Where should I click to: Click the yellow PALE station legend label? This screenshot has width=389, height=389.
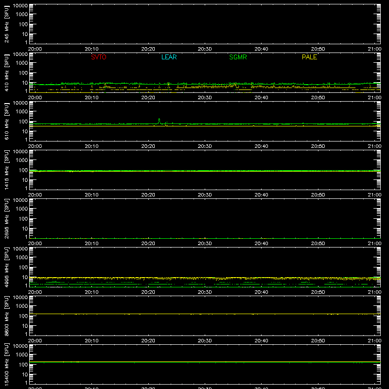click(309, 57)
